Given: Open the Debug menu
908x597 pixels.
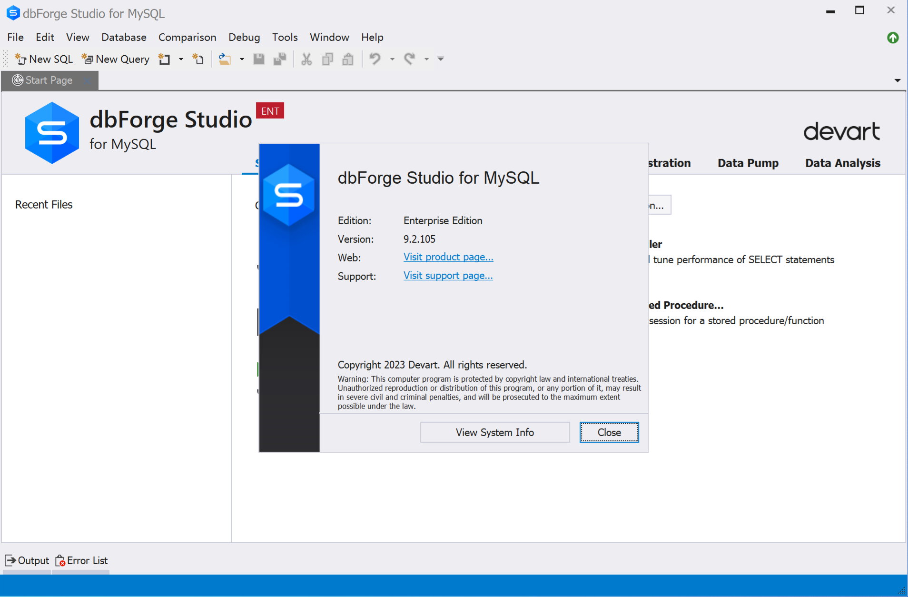Looking at the screenshot, I should (x=244, y=37).
